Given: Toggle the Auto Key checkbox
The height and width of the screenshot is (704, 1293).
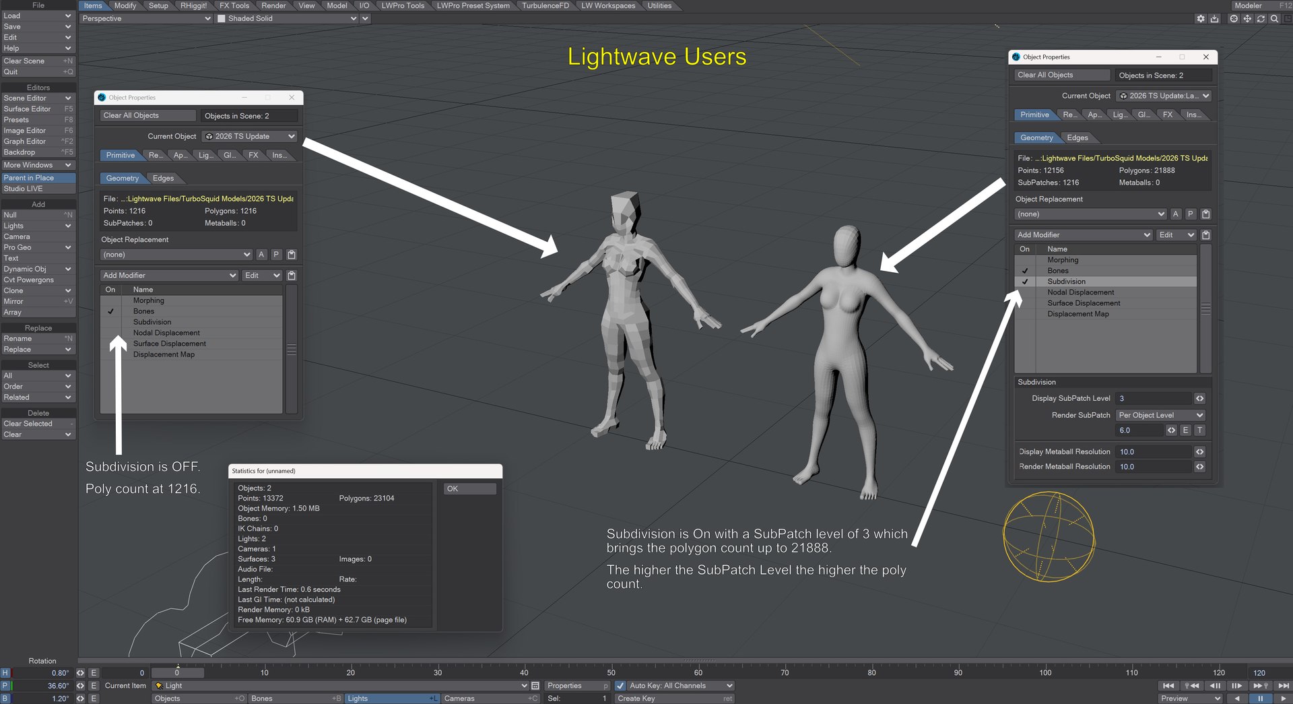Looking at the screenshot, I should 620,686.
